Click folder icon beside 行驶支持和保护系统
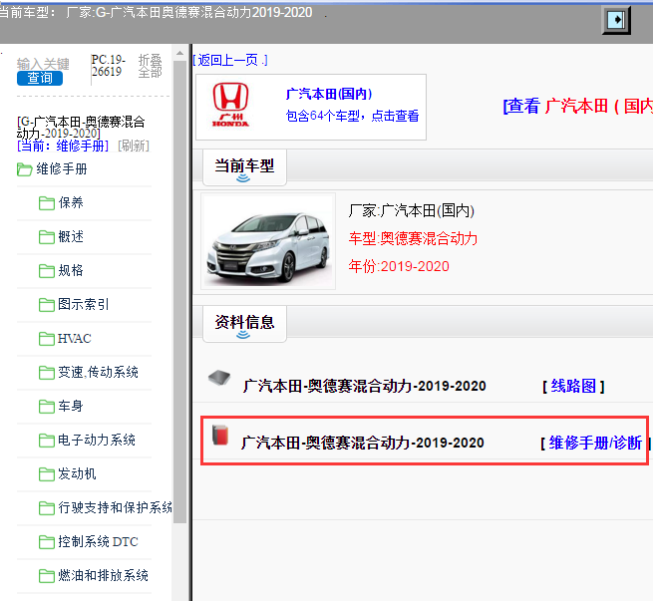653x601 pixels. 47,508
